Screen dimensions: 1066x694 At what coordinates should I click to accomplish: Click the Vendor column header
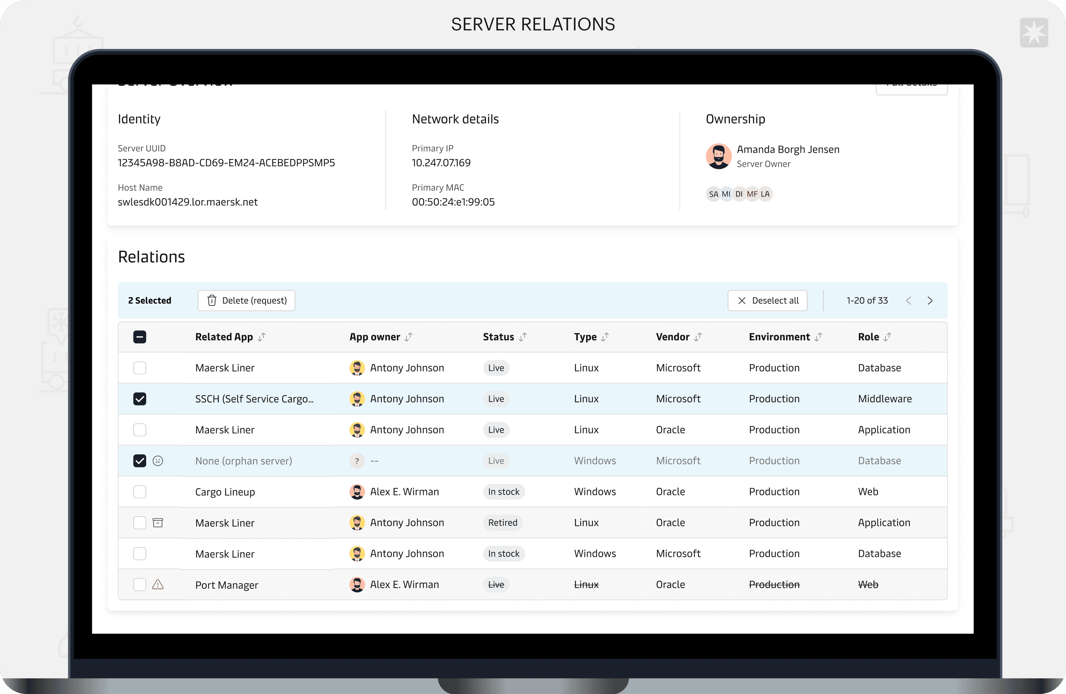[672, 337]
